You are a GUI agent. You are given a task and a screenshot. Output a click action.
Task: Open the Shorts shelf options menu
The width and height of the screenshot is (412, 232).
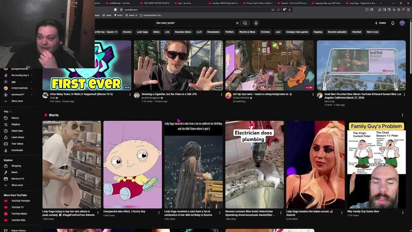tap(402, 115)
